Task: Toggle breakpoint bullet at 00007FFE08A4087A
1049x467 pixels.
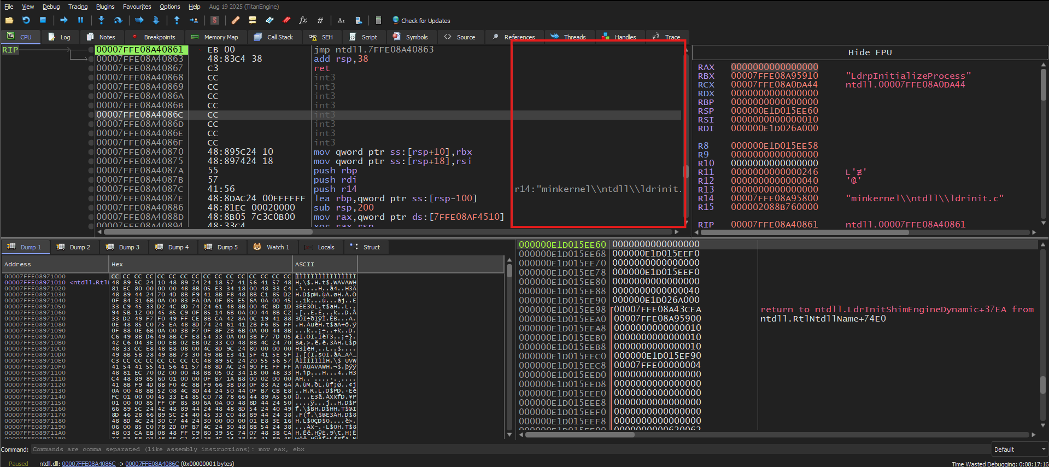Action: pos(91,171)
